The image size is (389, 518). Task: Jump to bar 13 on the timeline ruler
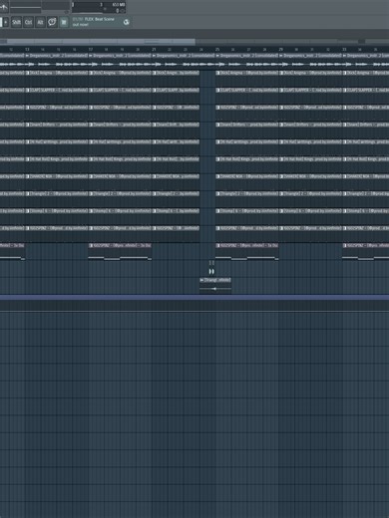click(x=27, y=49)
